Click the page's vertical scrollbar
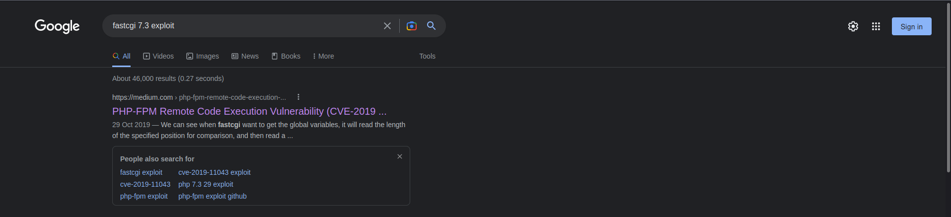This screenshot has height=217, width=951. pyautogui.click(x=948, y=87)
